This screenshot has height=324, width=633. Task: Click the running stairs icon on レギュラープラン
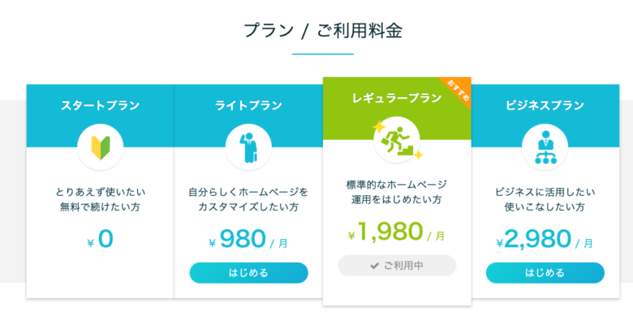(397, 140)
